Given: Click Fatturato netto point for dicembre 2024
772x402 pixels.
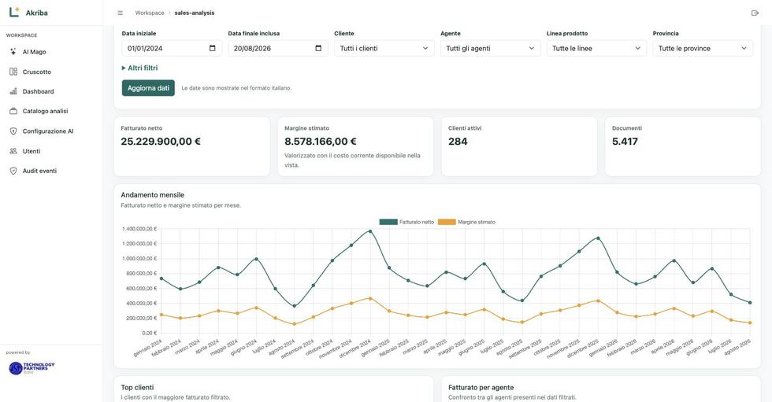Looking at the screenshot, I should [x=370, y=231].
